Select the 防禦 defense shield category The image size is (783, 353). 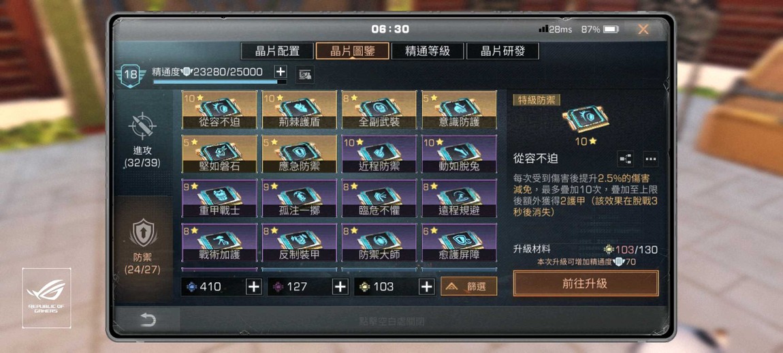143,234
